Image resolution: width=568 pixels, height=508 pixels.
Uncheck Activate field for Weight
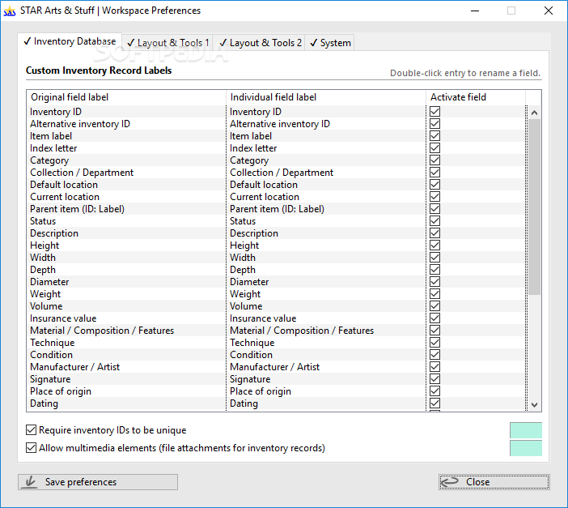pos(435,294)
